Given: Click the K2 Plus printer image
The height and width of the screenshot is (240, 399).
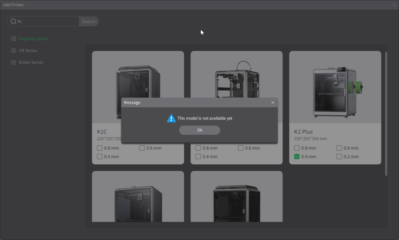Looking at the screenshot, I should (x=335, y=92).
